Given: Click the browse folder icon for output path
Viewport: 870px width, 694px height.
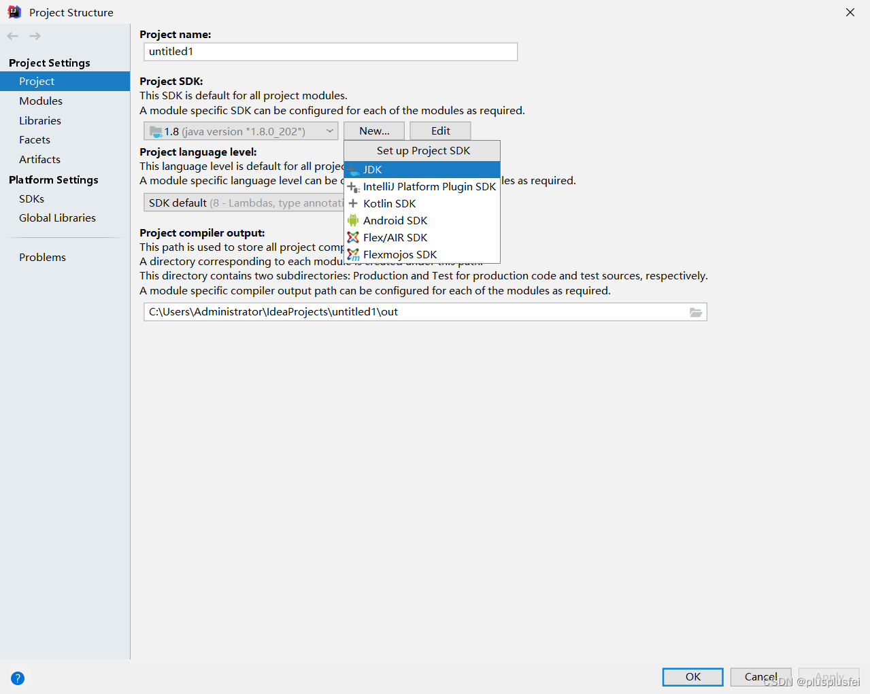Looking at the screenshot, I should coord(695,312).
